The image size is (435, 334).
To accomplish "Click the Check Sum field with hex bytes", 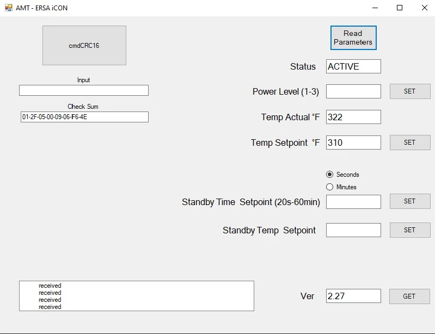I will point(84,117).
